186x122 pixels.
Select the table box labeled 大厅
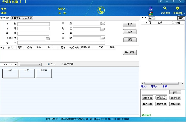tap(27, 74)
